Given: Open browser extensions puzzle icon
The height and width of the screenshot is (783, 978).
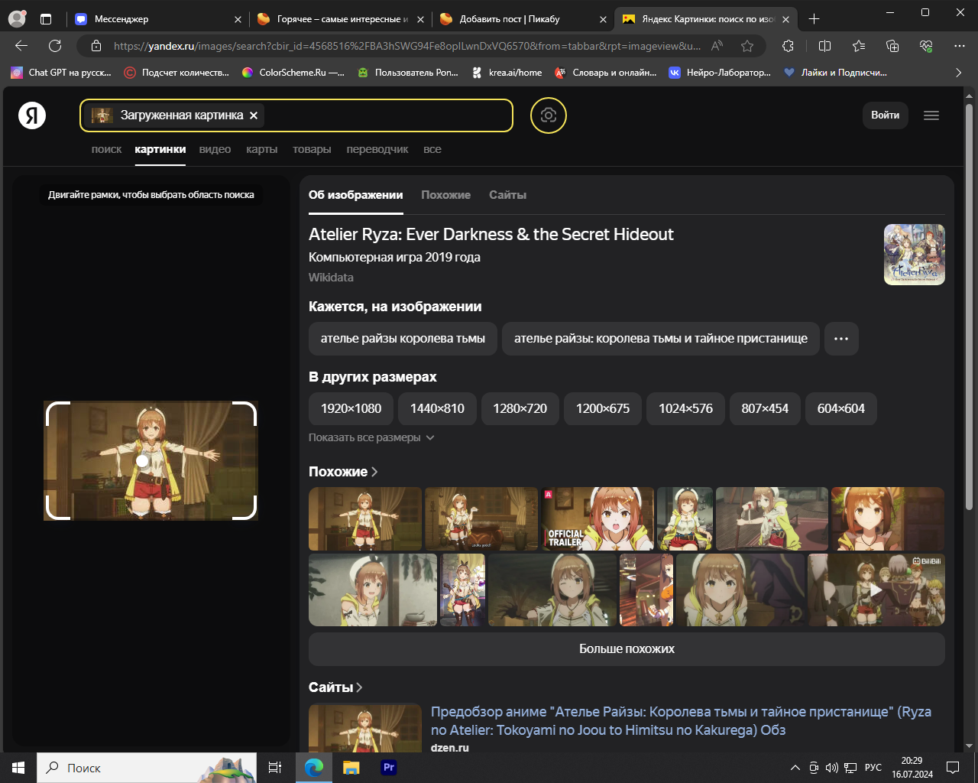Looking at the screenshot, I should pyautogui.click(x=788, y=46).
